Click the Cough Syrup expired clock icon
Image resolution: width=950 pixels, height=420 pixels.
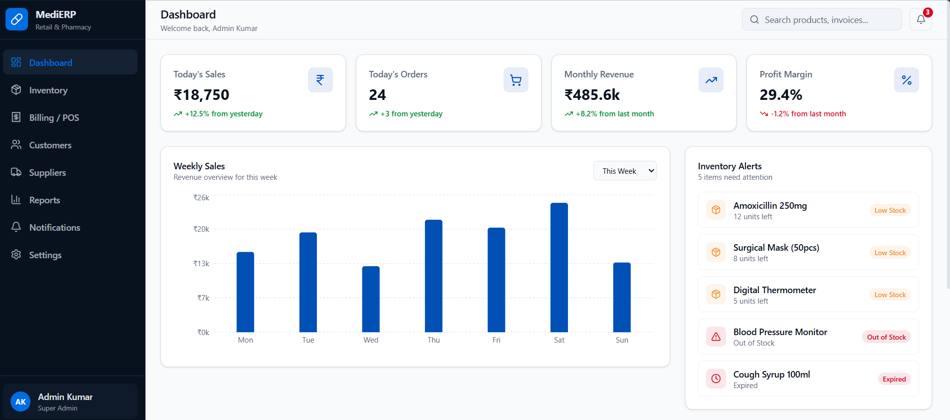[x=716, y=379]
